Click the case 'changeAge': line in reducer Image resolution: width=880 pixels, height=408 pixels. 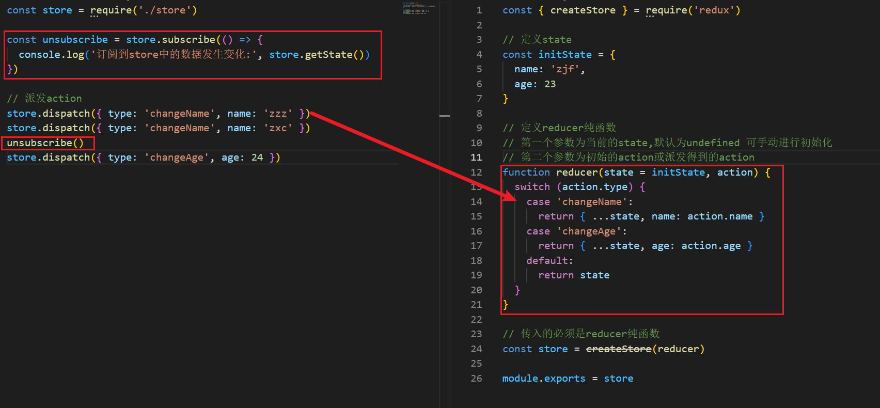[x=576, y=231]
